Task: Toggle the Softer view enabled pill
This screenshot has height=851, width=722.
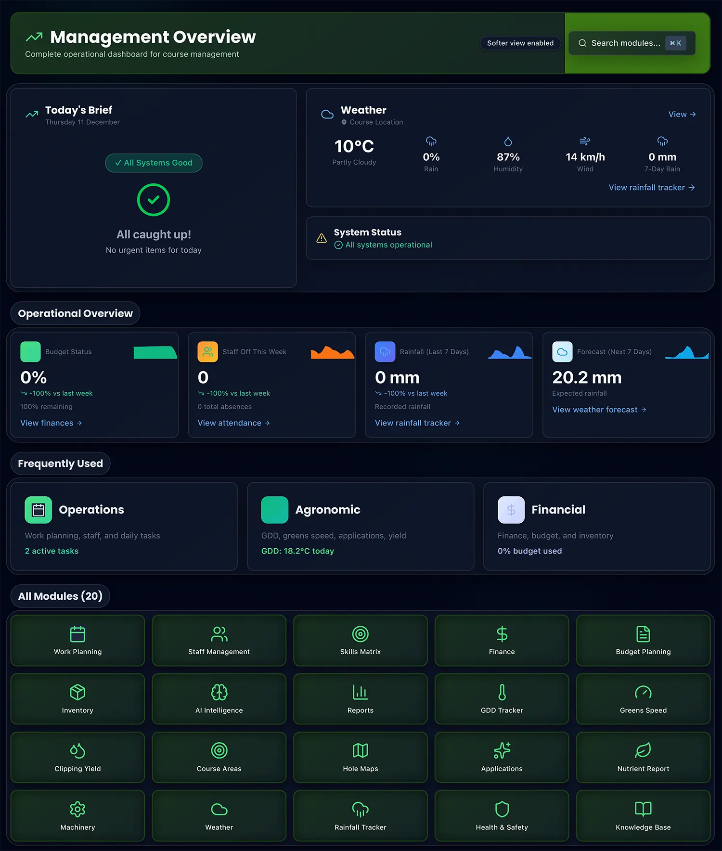Action: 520,43
